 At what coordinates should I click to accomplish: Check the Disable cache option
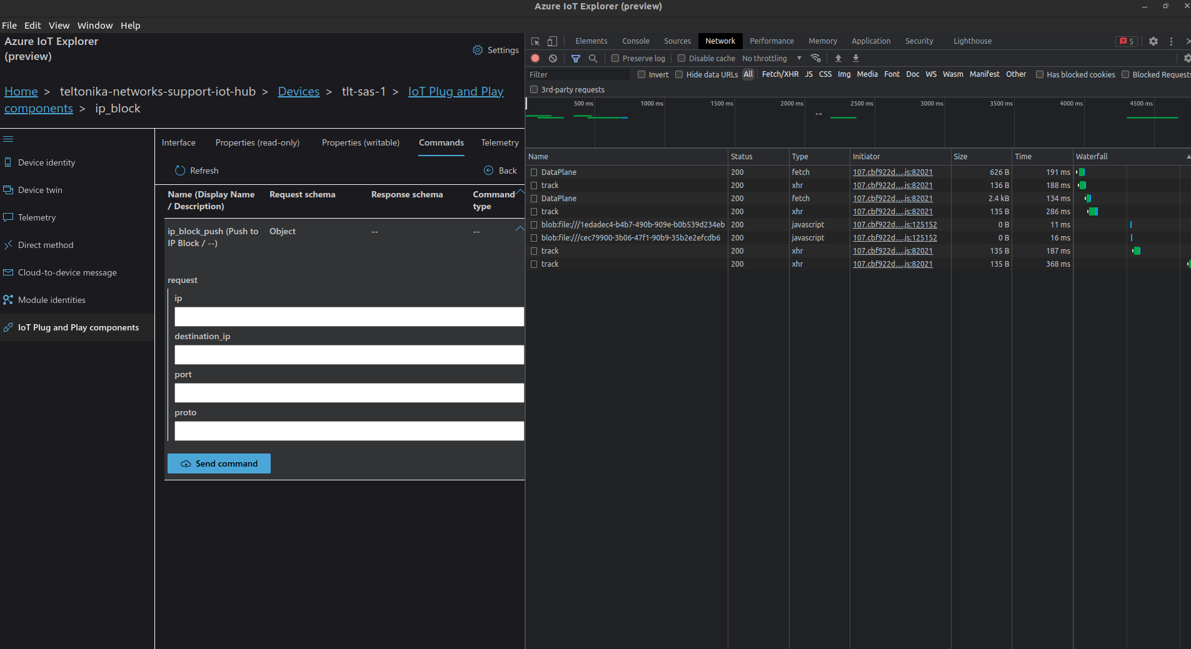pos(681,58)
